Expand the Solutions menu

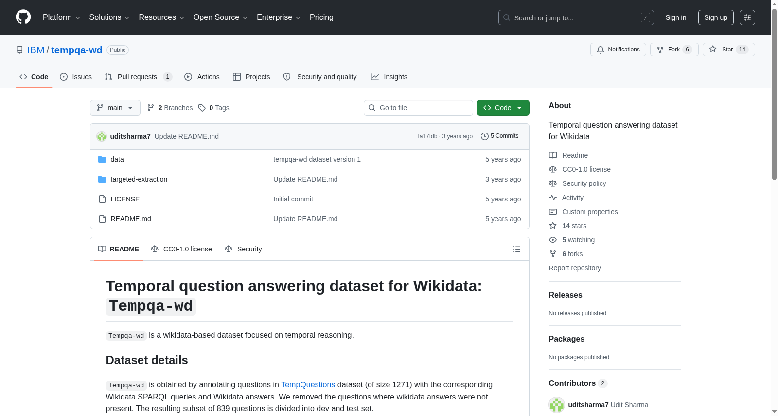pos(109,17)
